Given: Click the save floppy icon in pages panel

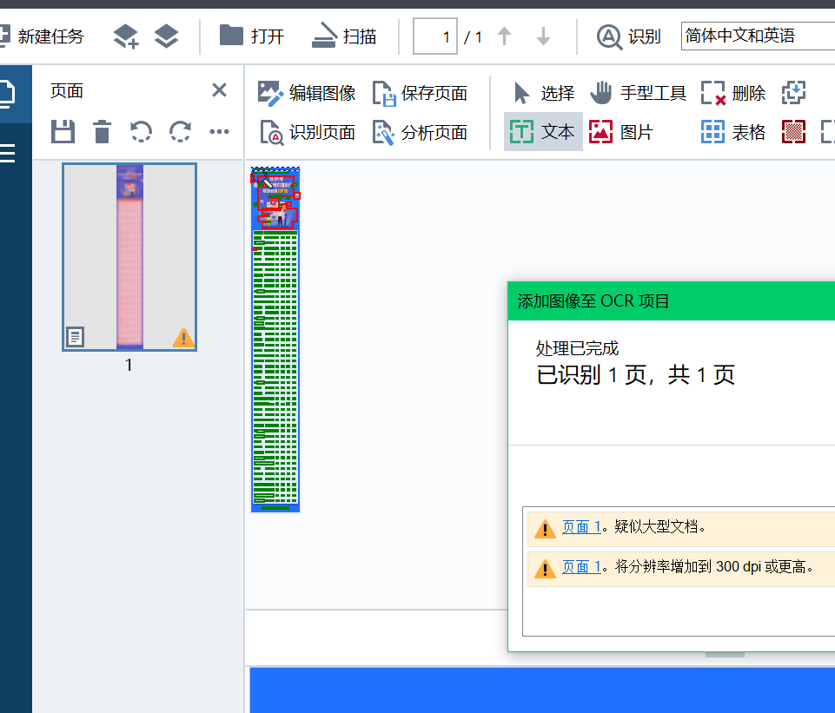Looking at the screenshot, I should pos(63,131).
